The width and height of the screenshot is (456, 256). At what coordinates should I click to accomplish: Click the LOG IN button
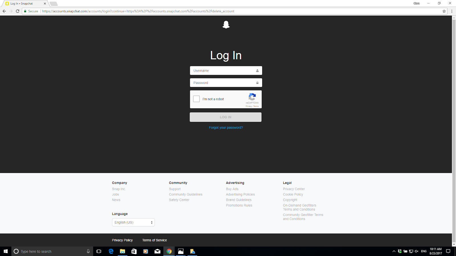pyautogui.click(x=226, y=117)
